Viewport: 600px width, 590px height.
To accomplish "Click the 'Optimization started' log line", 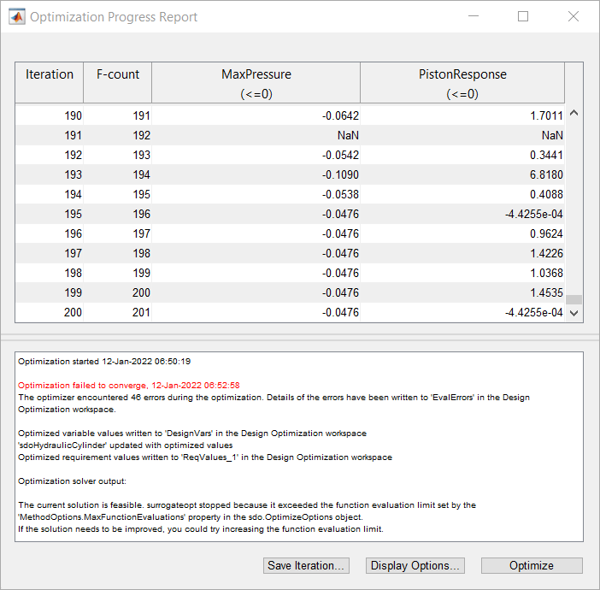I will coord(104,362).
